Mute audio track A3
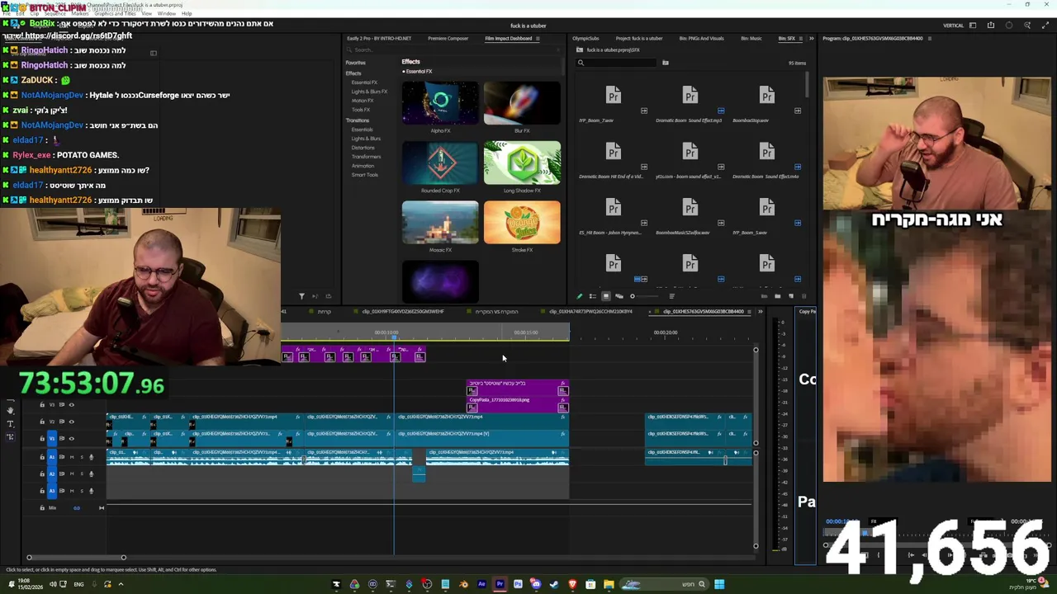This screenshot has width=1057, height=594. 72,491
